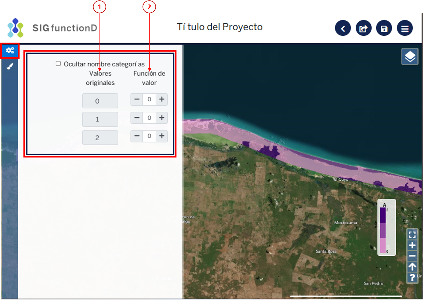Image resolution: width=423 pixels, height=300 pixels.
Task: Increase value function for category 2
Action: click(x=162, y=136)
